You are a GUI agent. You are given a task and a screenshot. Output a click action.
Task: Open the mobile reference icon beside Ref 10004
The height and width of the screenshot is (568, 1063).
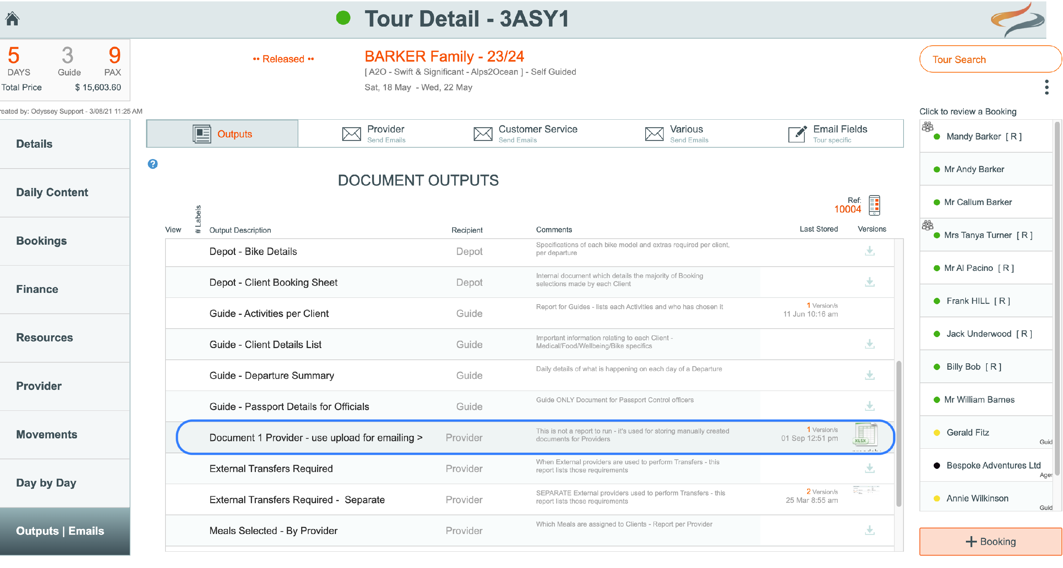(874, 205)
